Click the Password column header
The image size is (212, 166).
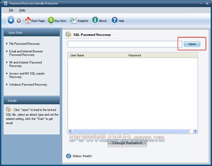[162, 55]
